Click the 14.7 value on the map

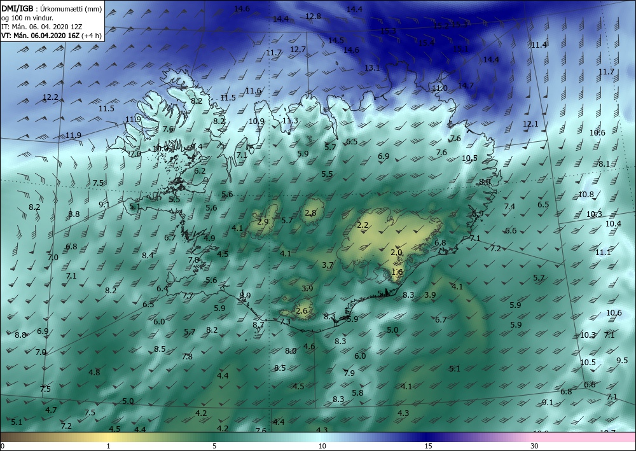(466, 86)
